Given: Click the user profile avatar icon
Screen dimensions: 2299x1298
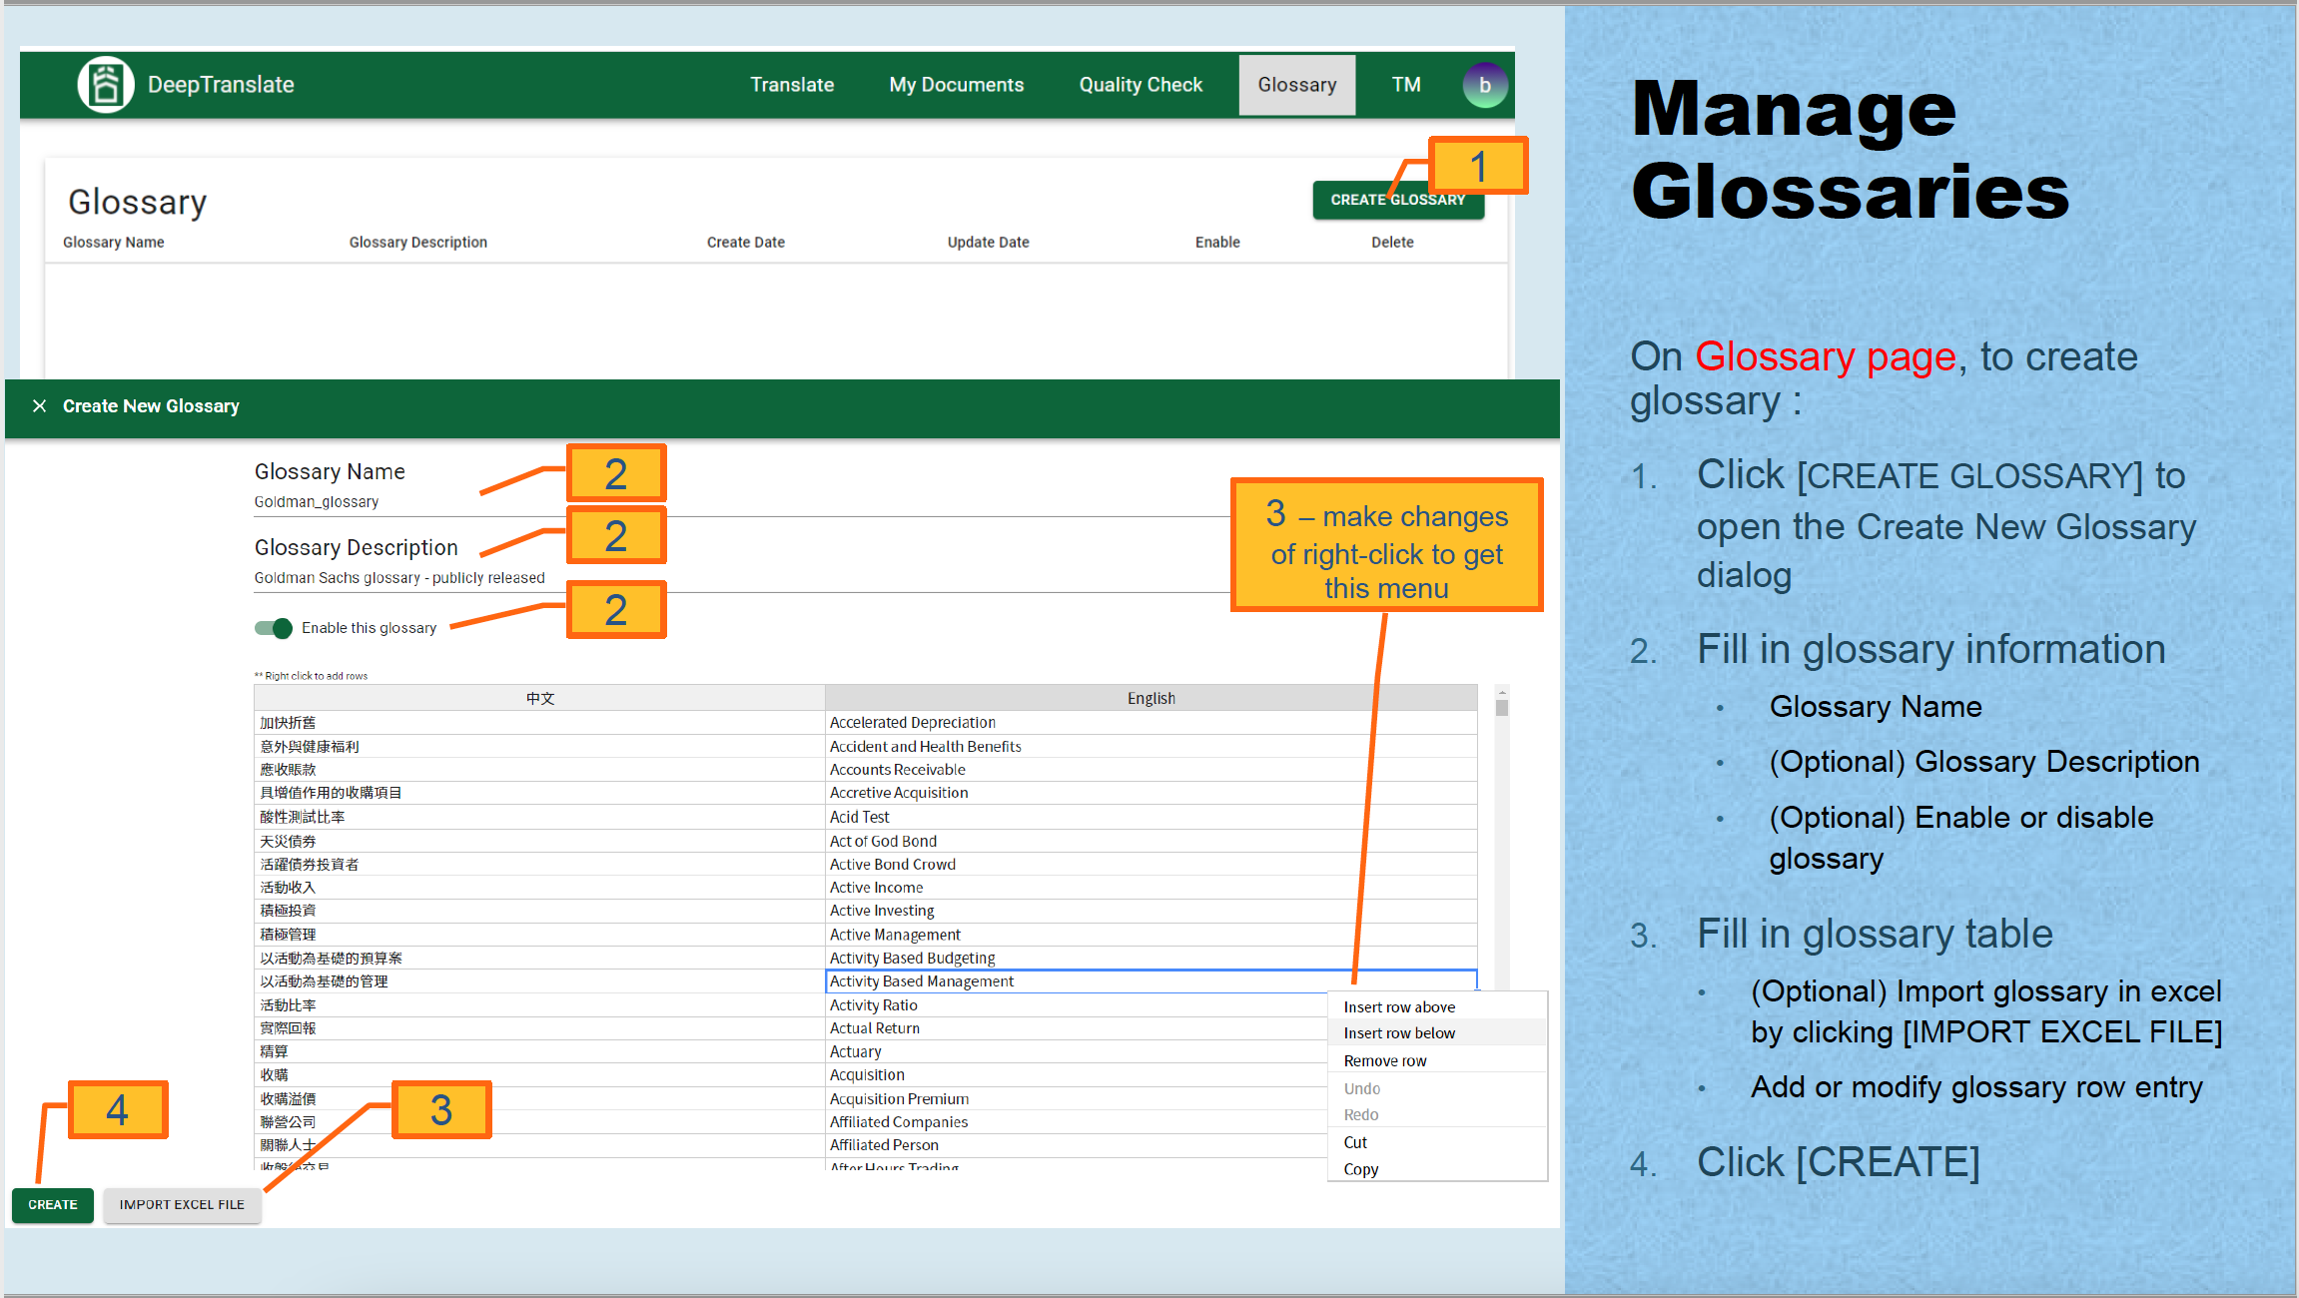Looking at the screenshot, I should point(1484,85).
